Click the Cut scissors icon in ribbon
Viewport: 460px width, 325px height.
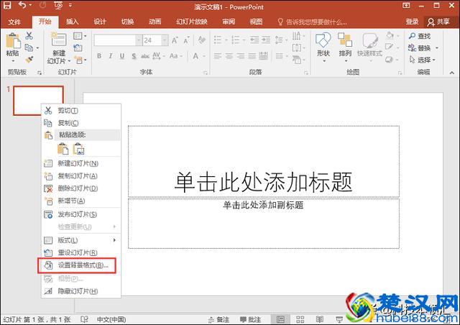click(29, 36)
